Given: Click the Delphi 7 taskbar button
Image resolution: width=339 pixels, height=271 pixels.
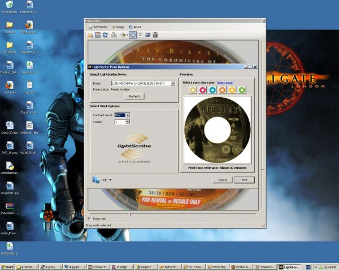Looking at the screenshot, I should point(146,267).
